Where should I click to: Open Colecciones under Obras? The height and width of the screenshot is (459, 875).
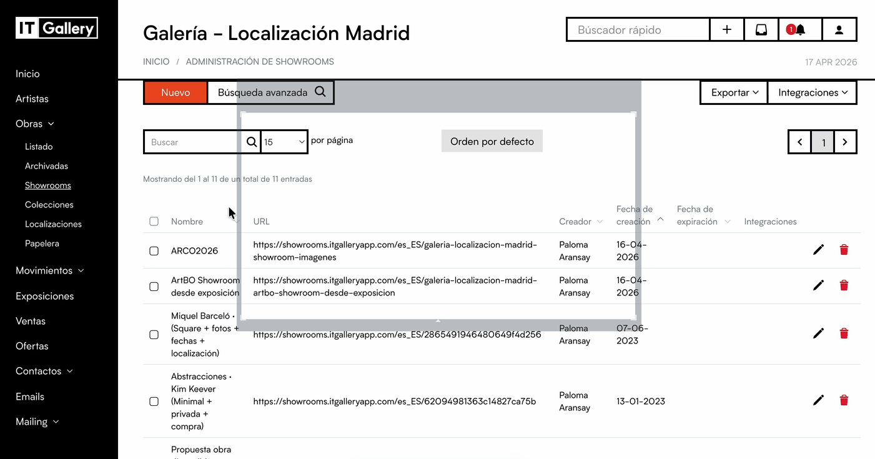pyautogui.click(x=49, y=205)
